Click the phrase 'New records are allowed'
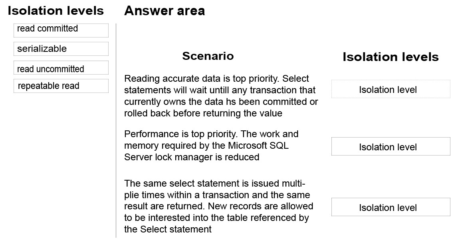 pos(260,206)
